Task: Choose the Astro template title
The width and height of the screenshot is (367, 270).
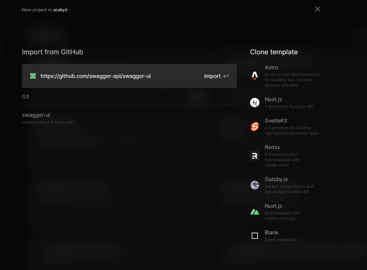Action: [271, 68]
